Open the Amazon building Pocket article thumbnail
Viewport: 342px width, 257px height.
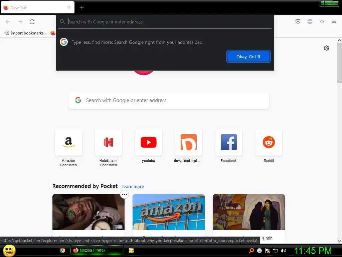point(169,212)
